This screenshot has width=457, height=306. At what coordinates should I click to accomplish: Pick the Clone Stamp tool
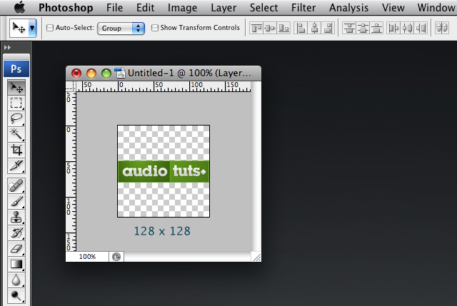pyautogui.click(x=16, y=218)
